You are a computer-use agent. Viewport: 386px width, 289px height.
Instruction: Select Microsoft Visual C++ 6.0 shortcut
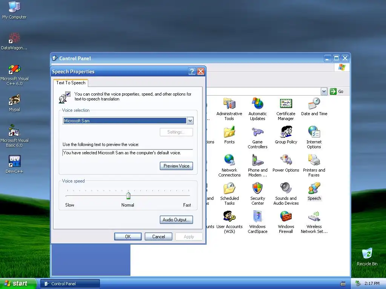click(14, 75)
